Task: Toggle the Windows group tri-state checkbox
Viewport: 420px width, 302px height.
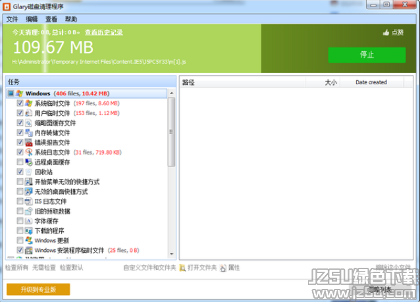Action: tap(11, 93)
